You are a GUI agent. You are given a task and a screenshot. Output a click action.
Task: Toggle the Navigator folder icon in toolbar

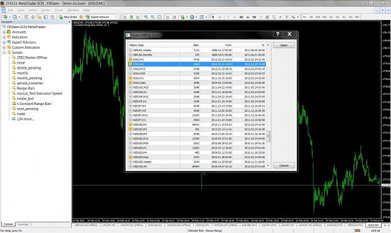[39, 17]
